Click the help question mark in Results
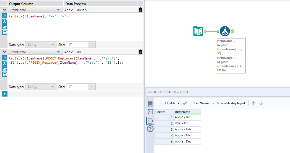Image resolution: width=290 pixels, height=153 pixels. coord(150,129)
